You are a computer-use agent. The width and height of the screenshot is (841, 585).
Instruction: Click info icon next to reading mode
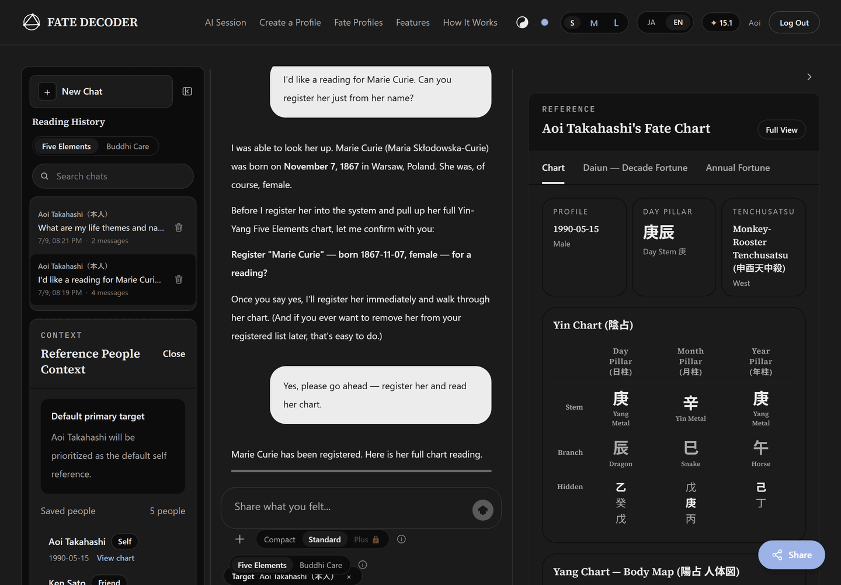pyautogui.click(x=363, y=565)
